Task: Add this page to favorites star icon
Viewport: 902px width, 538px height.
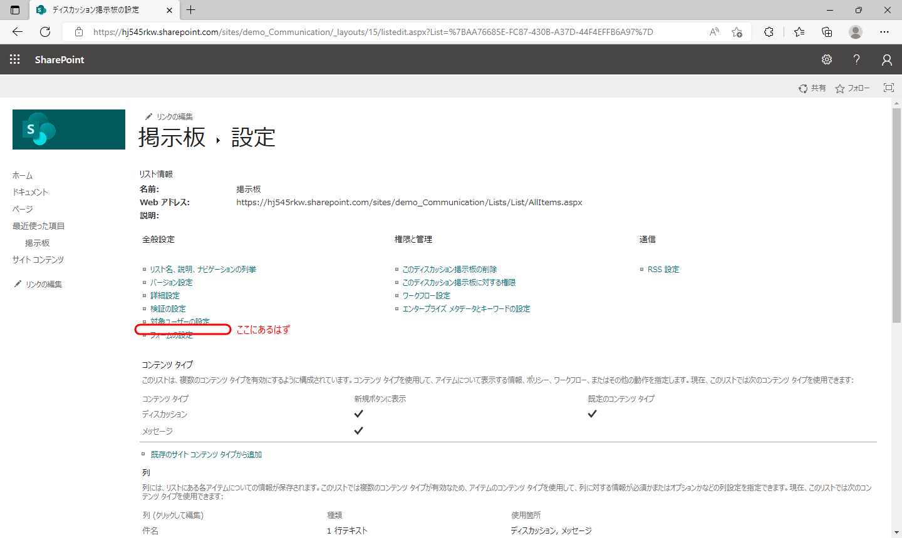Action: tap(737, 32)
